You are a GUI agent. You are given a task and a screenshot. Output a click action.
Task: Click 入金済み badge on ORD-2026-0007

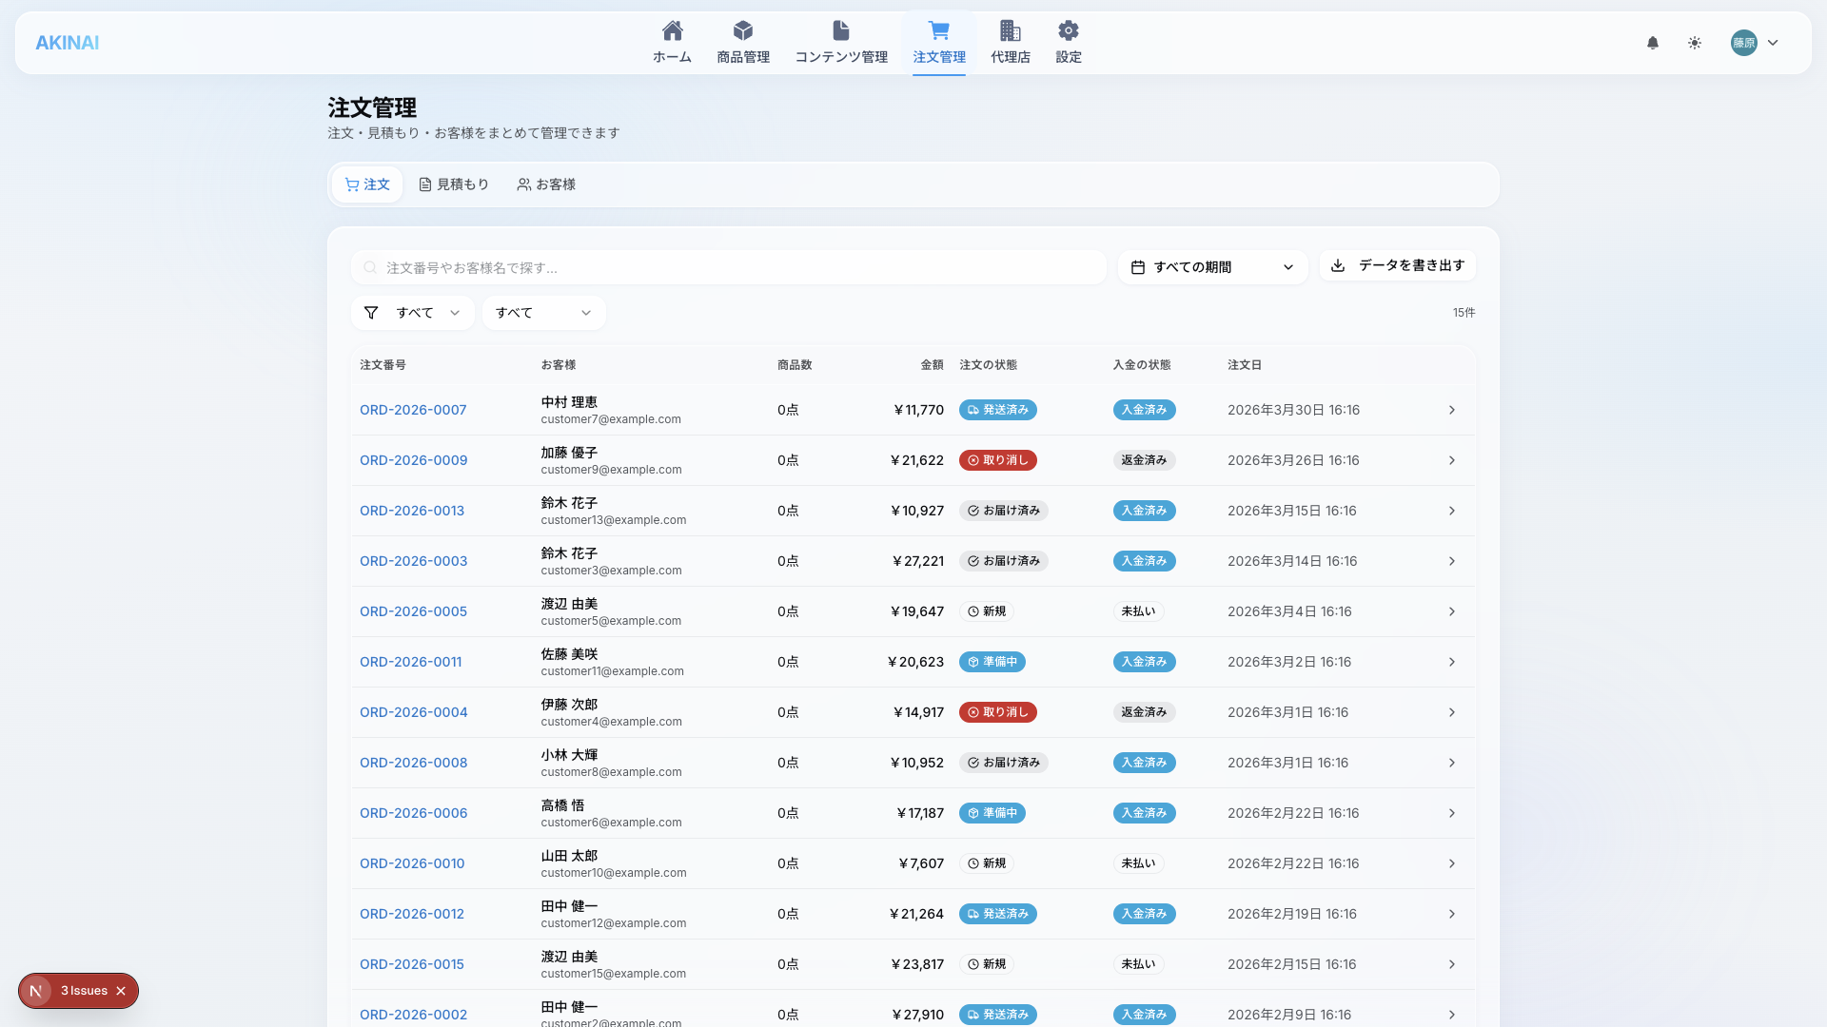click(1145, 410)
